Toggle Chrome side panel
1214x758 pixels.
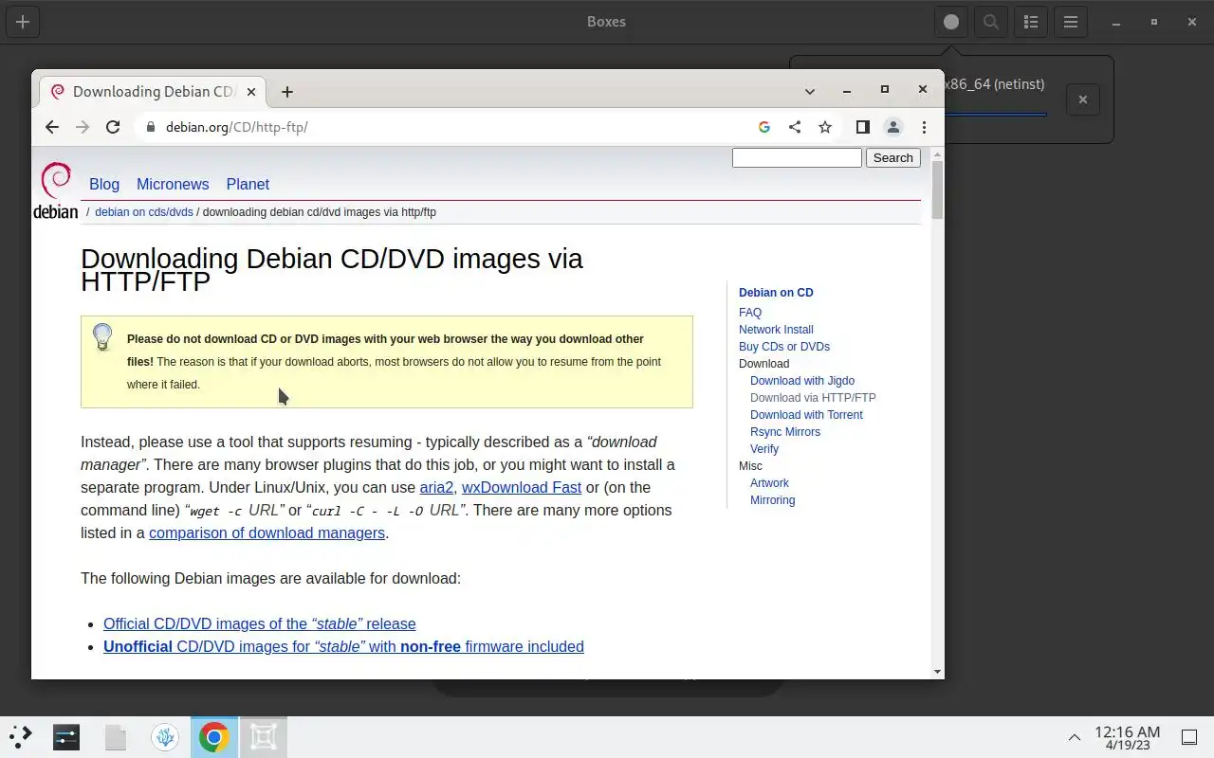click(x=863, y=127)
